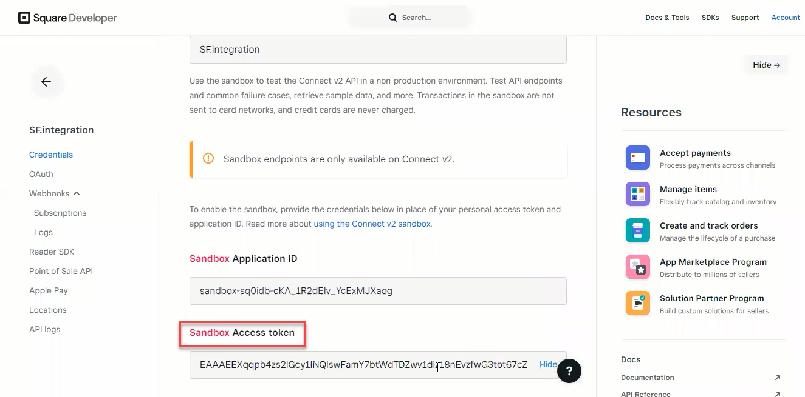Image resolution: width=805 pixels, height=397 pixels.
Task: Click the Documentation external arrow icon
Action: tap(777, 378)
